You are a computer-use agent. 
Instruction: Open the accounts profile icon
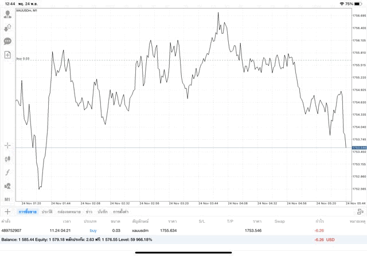click(7, 14)
